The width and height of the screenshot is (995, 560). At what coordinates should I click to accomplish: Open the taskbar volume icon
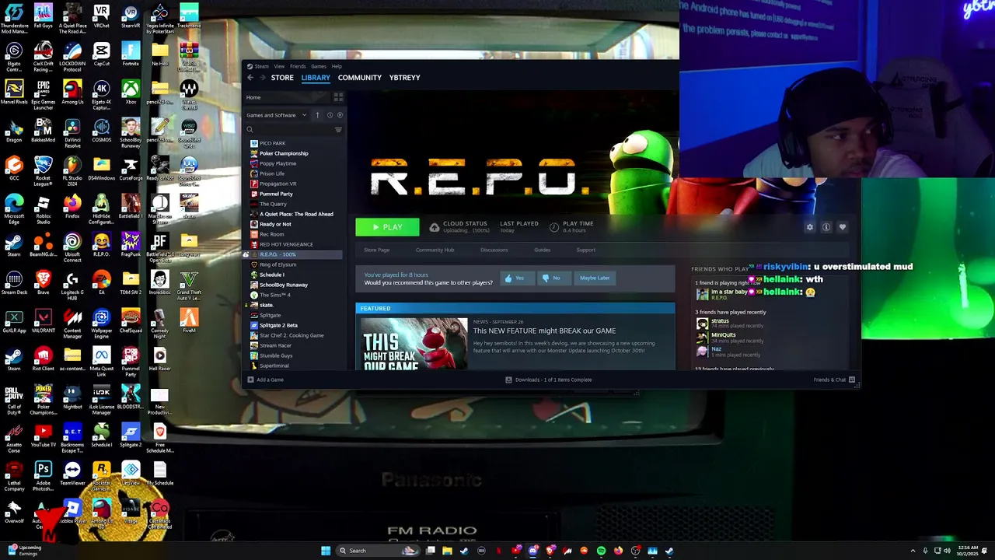coord(947,551)
